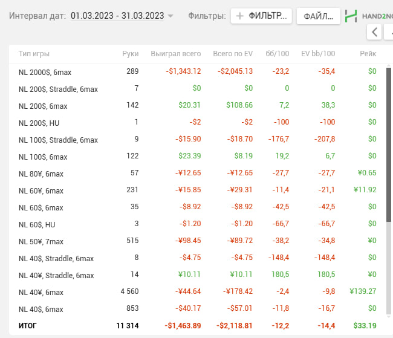Click the -$1,343.12 winnings value

[183, 71]
